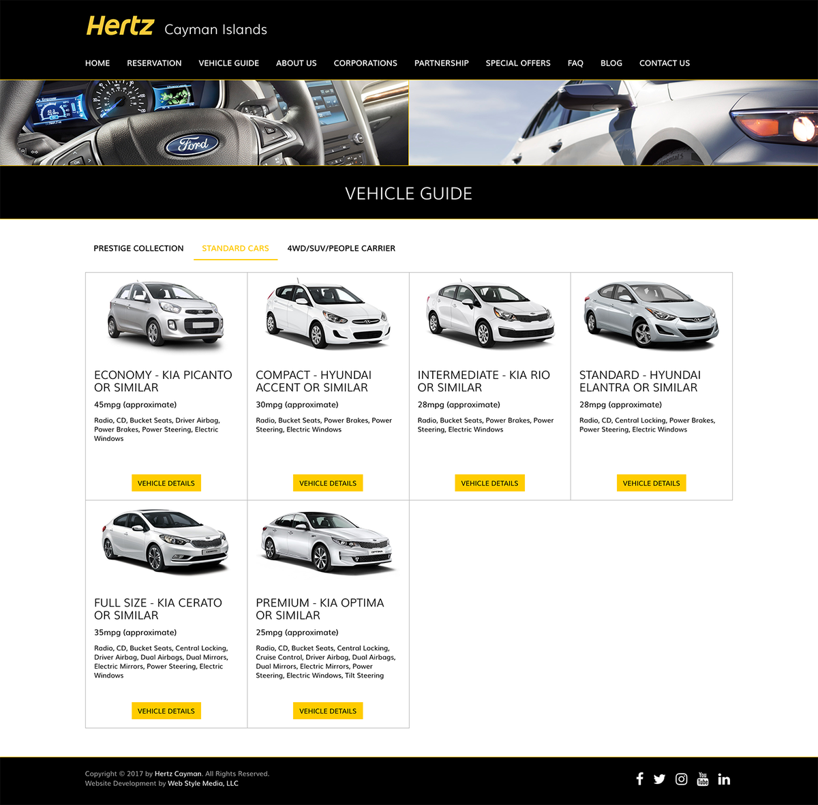818x805 pixels.
Task: Open the Twitter social icon
Action: 659,779
